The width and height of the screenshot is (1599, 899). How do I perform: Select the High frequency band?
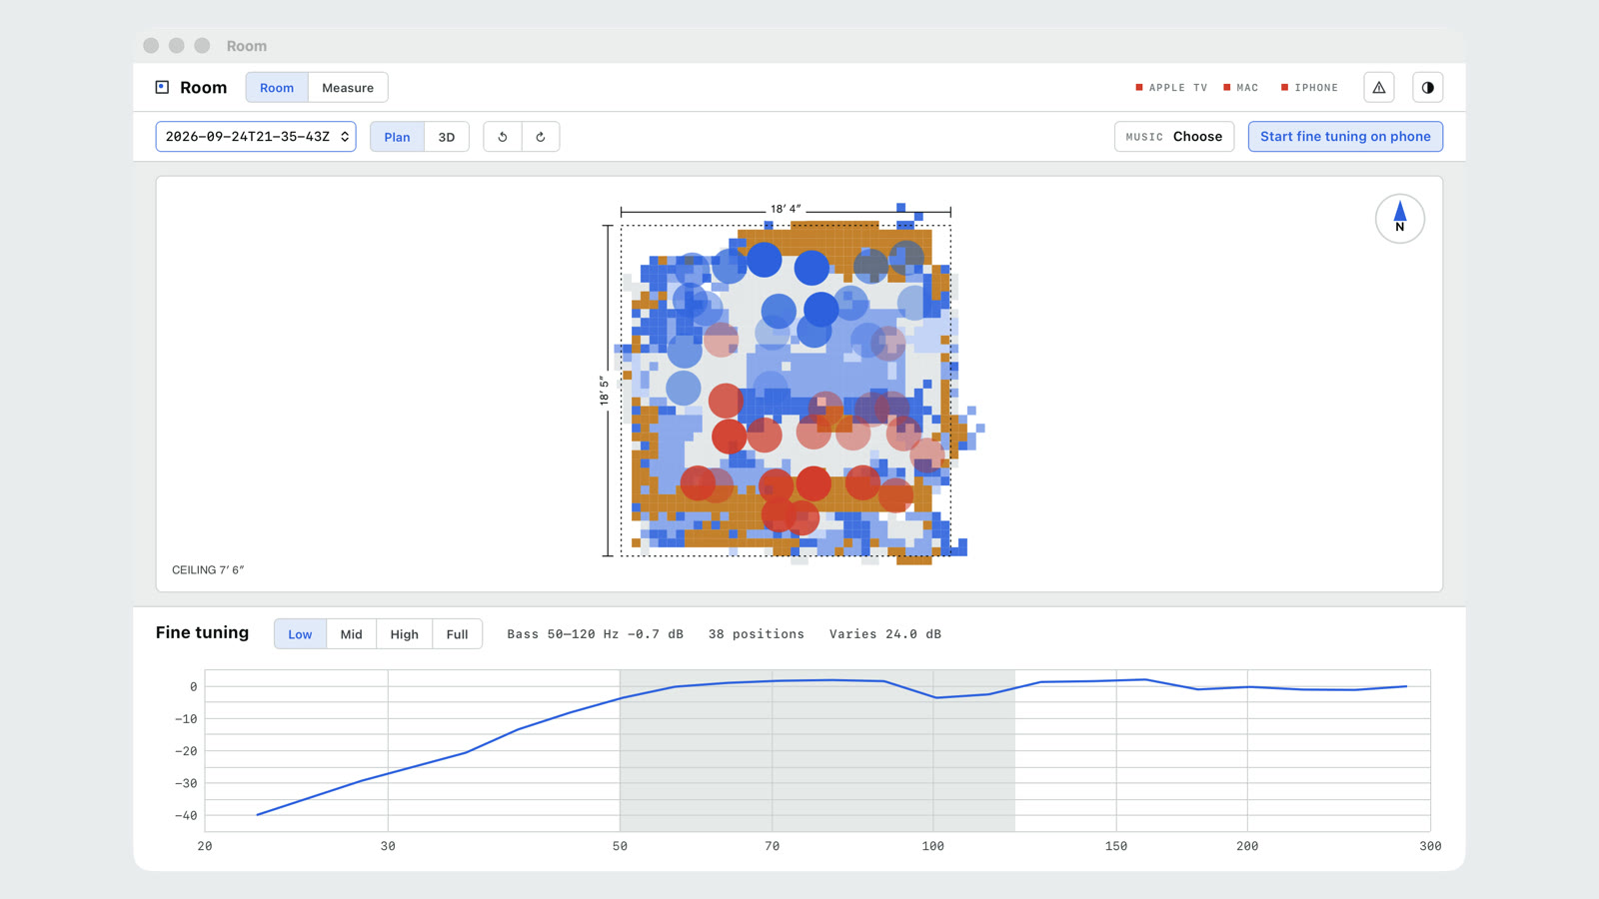404,634
